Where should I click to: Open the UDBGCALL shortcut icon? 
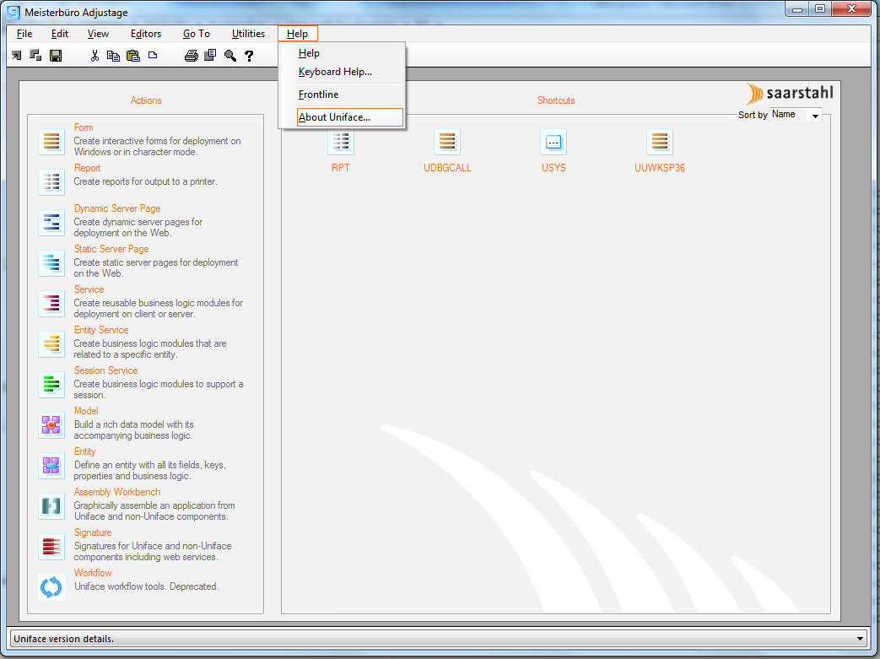447,142
